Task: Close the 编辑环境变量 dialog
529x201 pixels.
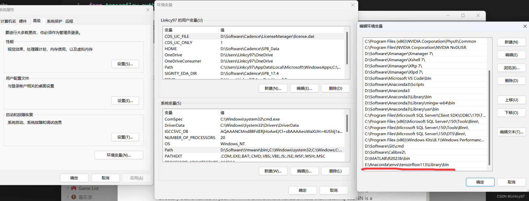Action: [x=525, y=26]
